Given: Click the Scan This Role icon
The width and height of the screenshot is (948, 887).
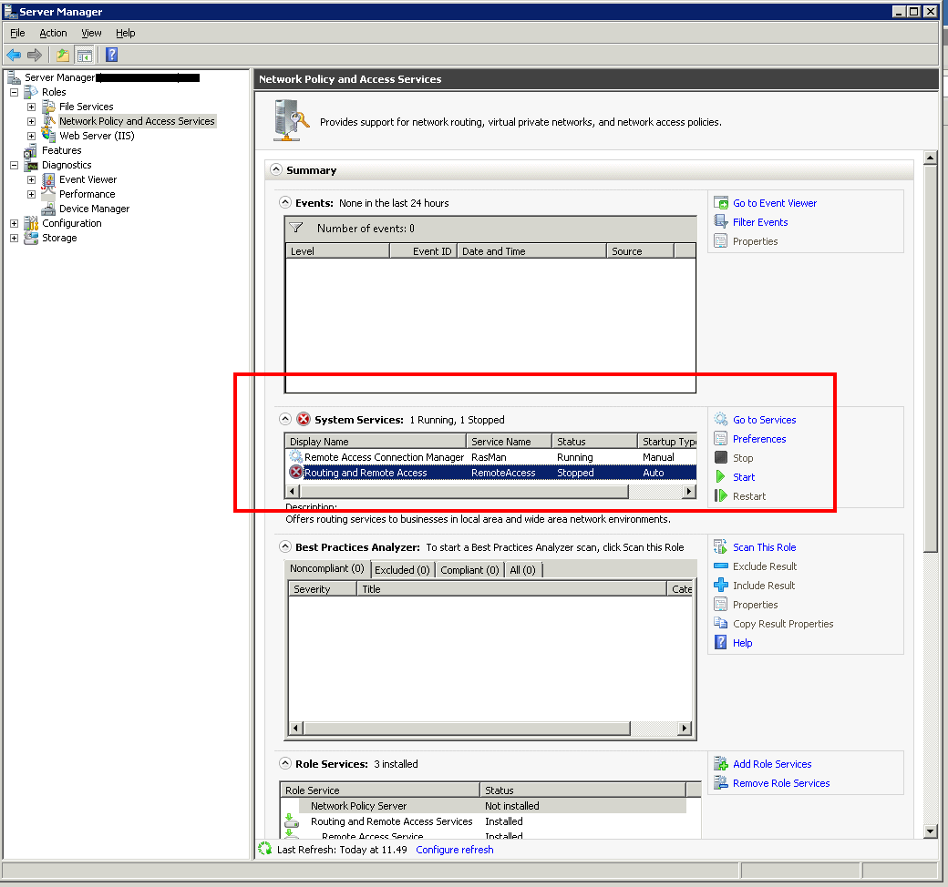Looking at the screenshot, I should pyautogui.click(x=721, y=546).
